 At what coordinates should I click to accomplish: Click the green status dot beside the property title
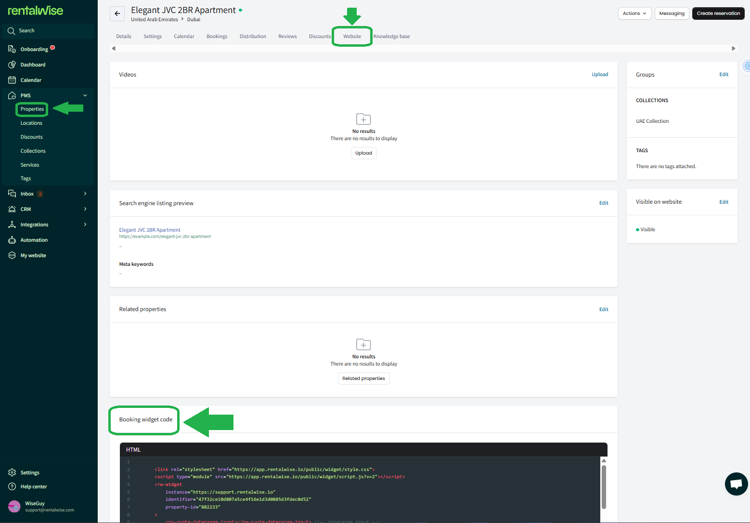click(241, 10)
